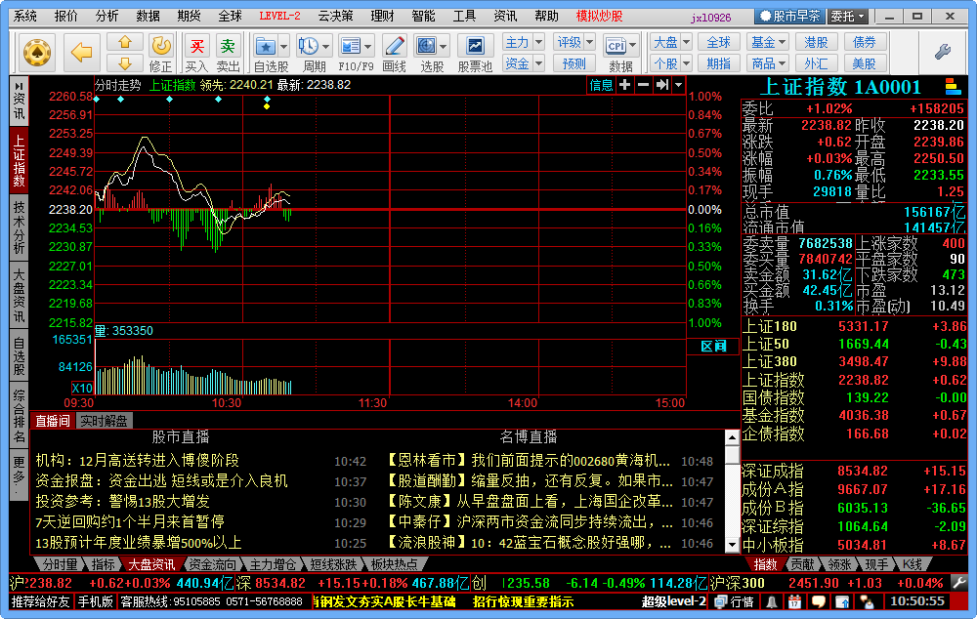
Task: Click the news list scrollbar up arrow
Action: coord(733,437)
